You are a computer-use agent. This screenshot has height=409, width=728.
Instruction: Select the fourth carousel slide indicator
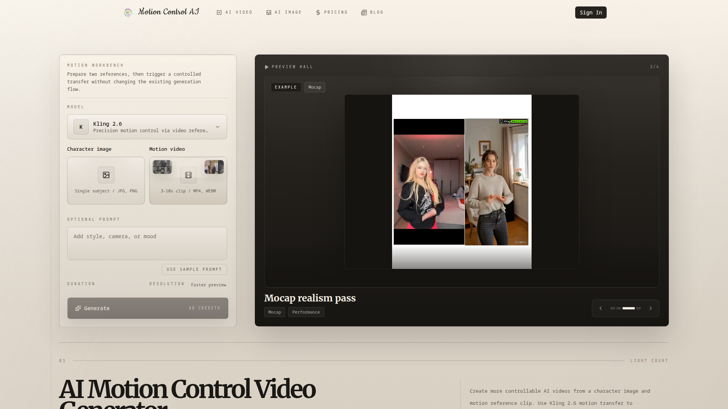(x=639, y=308)
